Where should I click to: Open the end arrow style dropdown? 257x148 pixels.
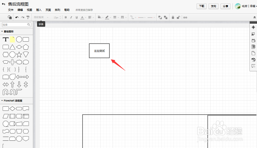151,17
